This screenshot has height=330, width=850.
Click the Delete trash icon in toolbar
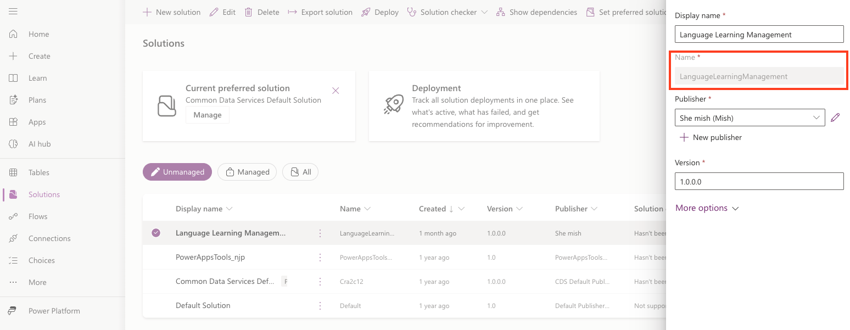click(x=249, y=12)
